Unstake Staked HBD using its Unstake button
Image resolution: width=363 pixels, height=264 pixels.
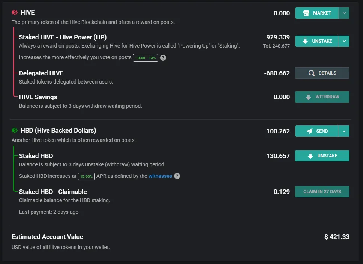click(322, 156)
